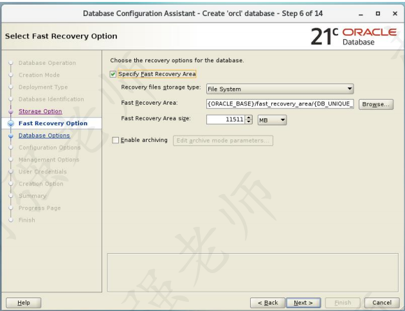Maximize the Database Configuration Assistant window
405x311 pixels.
click(x=378, y=13)
